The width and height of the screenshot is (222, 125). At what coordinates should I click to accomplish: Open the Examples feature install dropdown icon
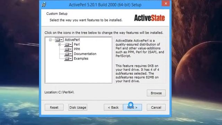tap(68, 59)
